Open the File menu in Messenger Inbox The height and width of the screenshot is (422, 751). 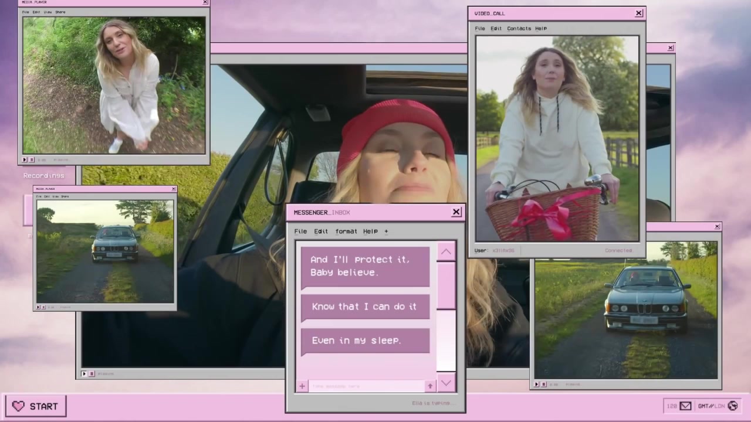pyautogui.click(x=300, y=232)
